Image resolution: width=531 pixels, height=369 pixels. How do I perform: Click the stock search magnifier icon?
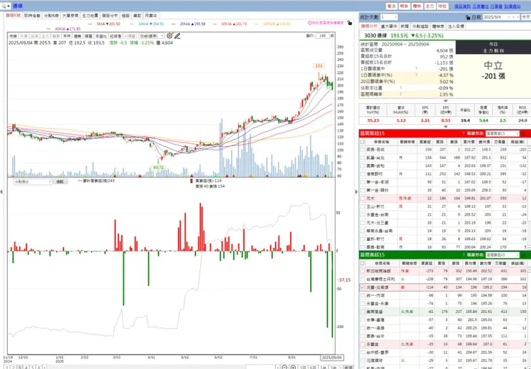pos(4,6)
